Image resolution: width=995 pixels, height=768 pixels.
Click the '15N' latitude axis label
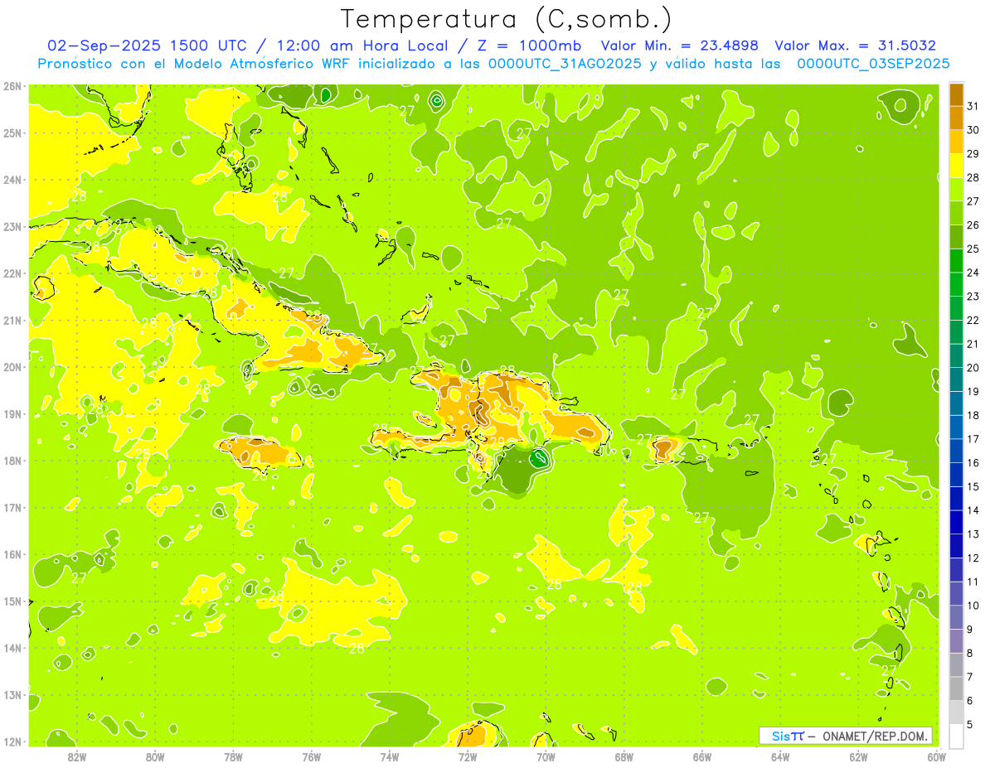pyautogui.click(x=13, y=601)
